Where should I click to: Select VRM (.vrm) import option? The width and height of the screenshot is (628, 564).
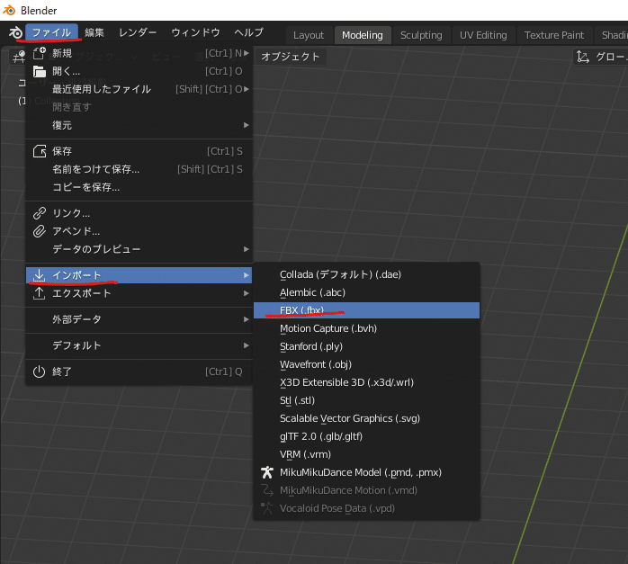click(366, 454)
